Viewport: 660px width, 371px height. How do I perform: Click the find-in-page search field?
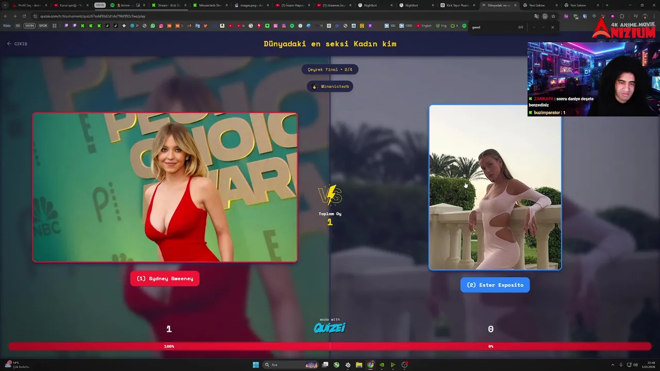tap(492, 27)
